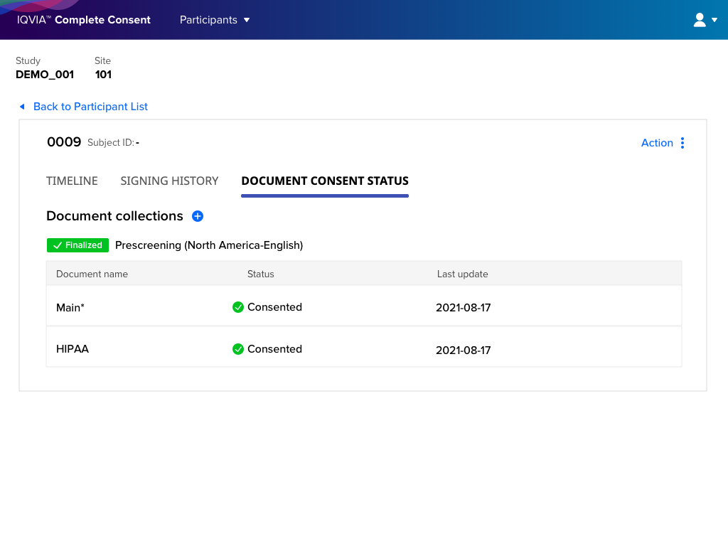
Task: Click the green check icon in HIPAA row
Action: click(x=237, y=349)
